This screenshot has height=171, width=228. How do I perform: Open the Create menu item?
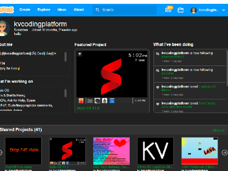[x=25, y=9]
